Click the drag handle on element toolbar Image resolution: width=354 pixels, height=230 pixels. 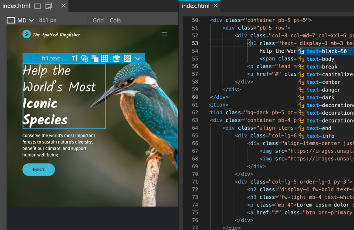point(29,58)
